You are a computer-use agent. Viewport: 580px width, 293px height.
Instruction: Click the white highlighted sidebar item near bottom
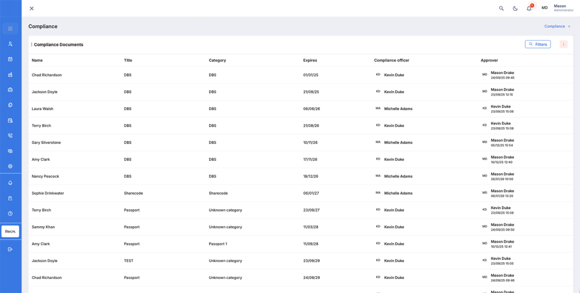tap(10, 231)
